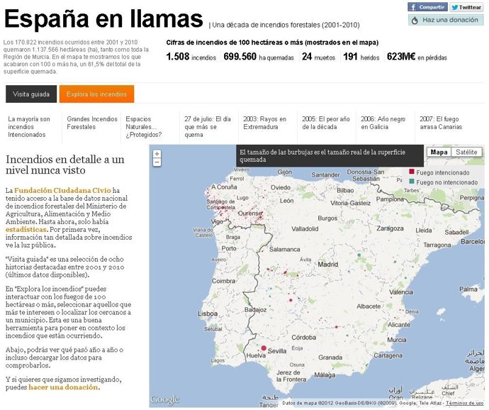Click the Madrid label on the map

327,265
